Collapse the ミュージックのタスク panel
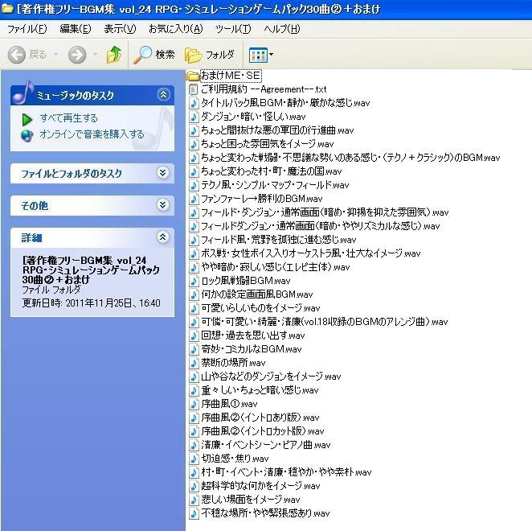The height and width of the screenshot is (531, 532). point(163,94)
